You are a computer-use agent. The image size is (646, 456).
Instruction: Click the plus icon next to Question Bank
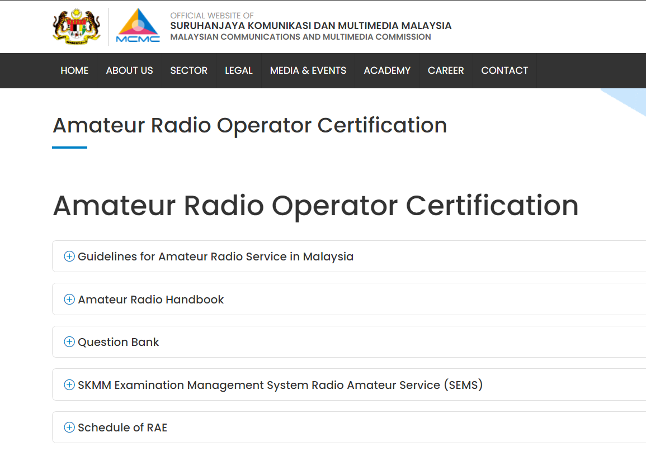[69, 341]
